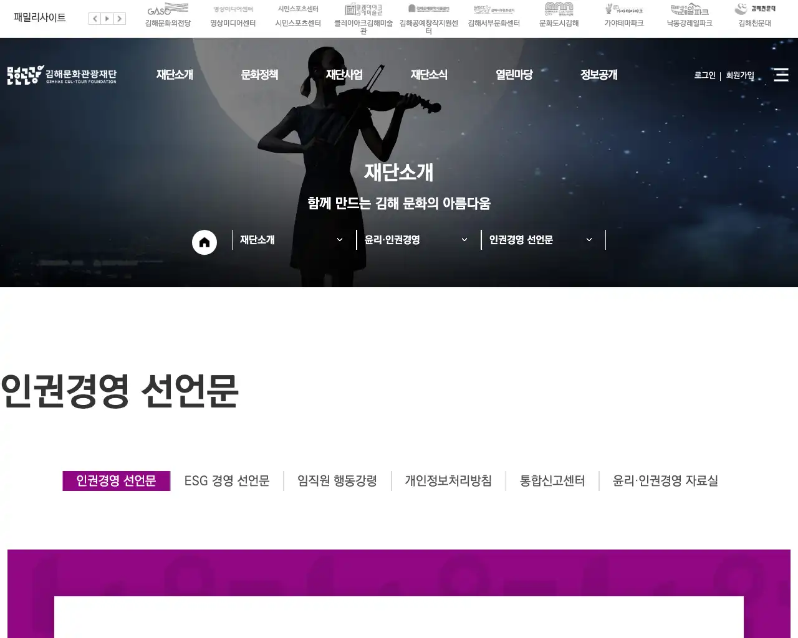This screenshot has width=798, height=638.
Task: Click the home breadcrumb icon
Action: [x=204, y=242]
